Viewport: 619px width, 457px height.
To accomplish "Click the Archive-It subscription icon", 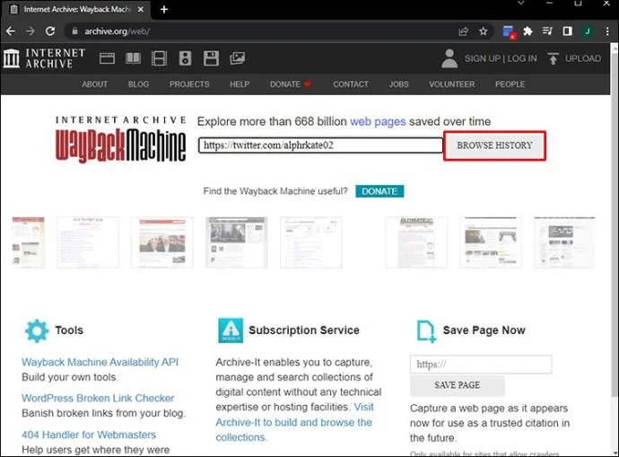I will [x=231, y=330].
